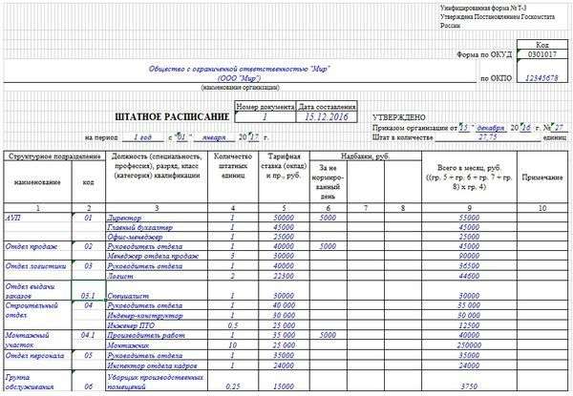
Task: Click the department code cell 03.1
Action: tap(89, 291)
